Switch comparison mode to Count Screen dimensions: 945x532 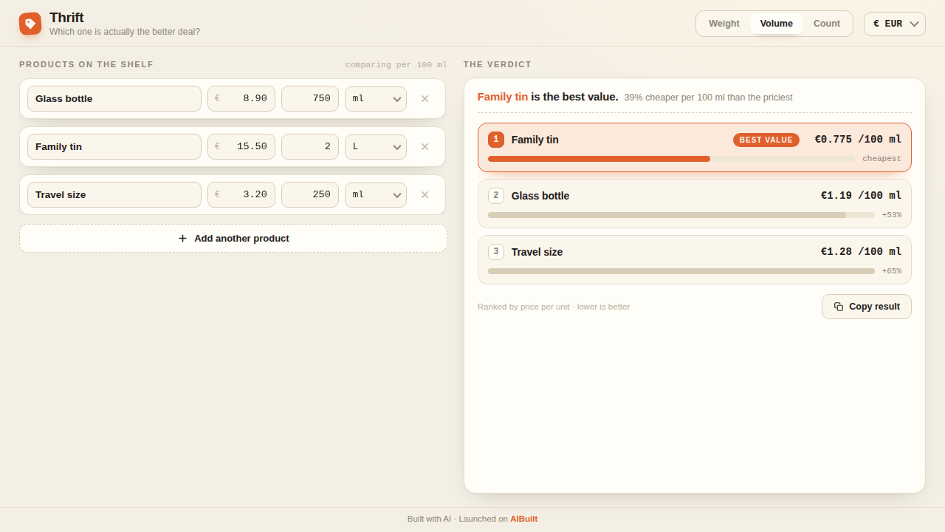827,24
